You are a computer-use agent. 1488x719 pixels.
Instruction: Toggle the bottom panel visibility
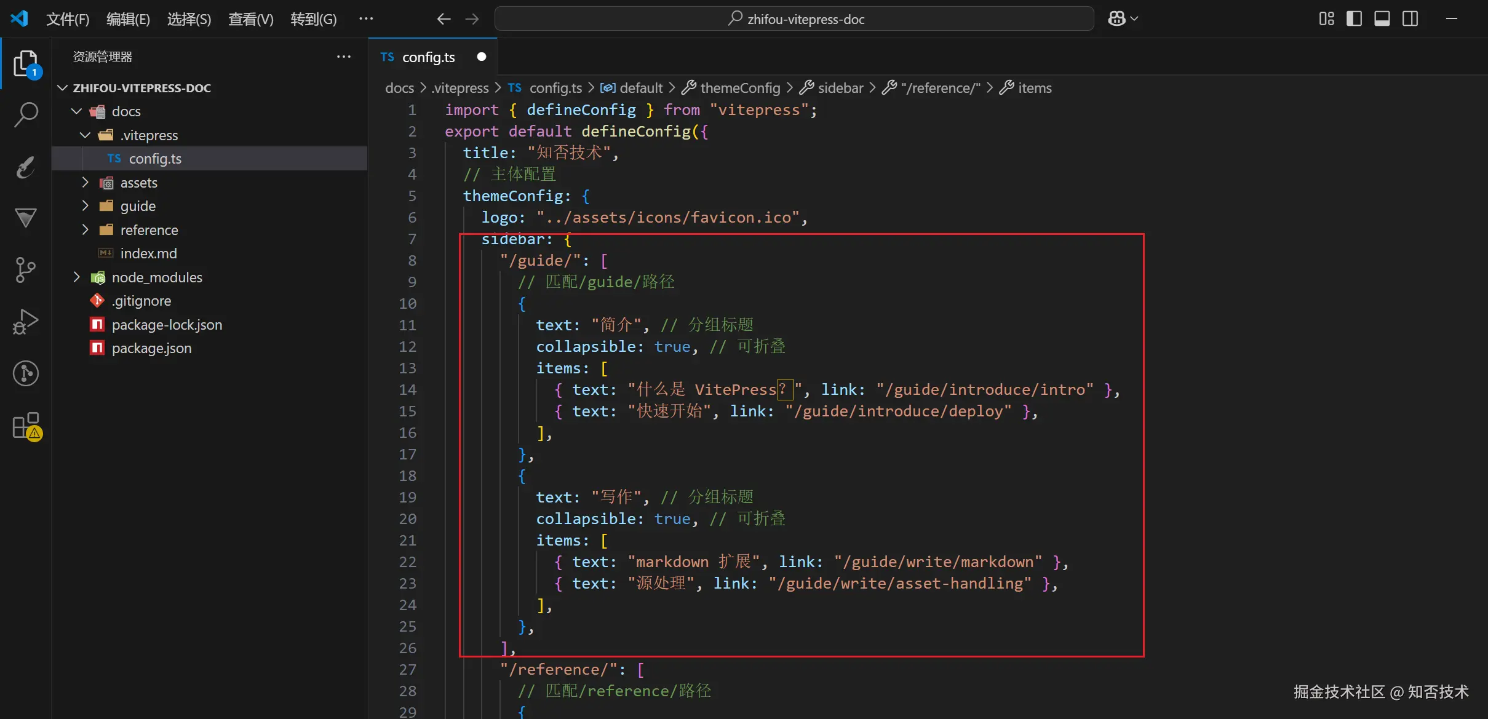click(x=1382, y=19)
